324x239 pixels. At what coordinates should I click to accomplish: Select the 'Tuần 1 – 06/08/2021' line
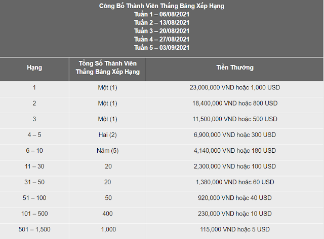click(x=161, y=14)
